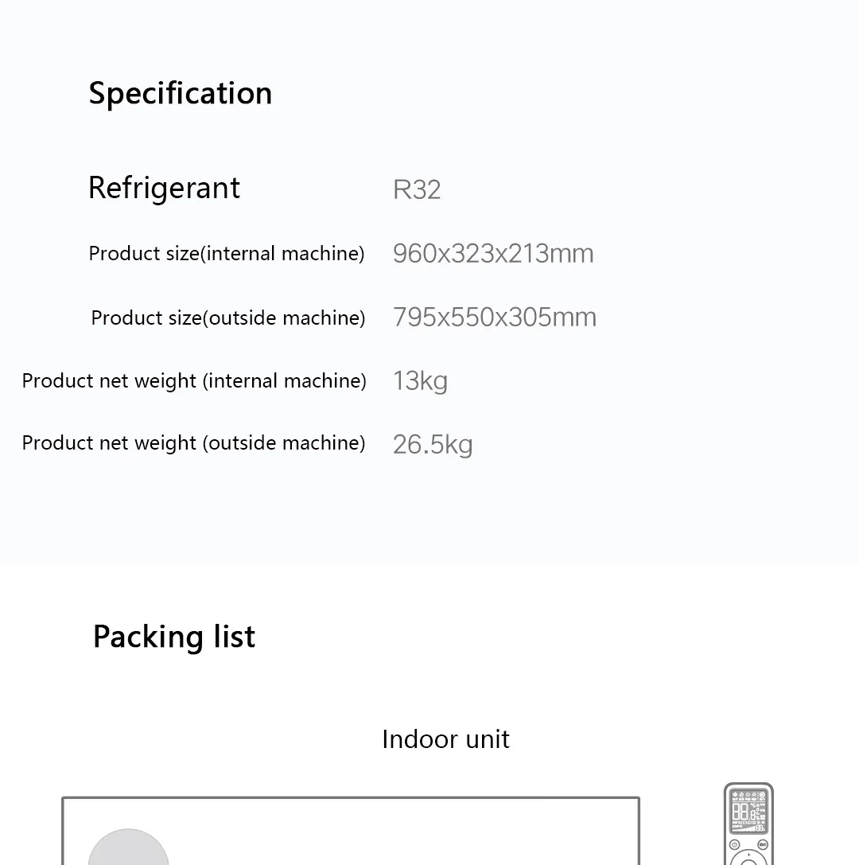
Task: Click the Packing list heading
Action: (x=174, y=637)
